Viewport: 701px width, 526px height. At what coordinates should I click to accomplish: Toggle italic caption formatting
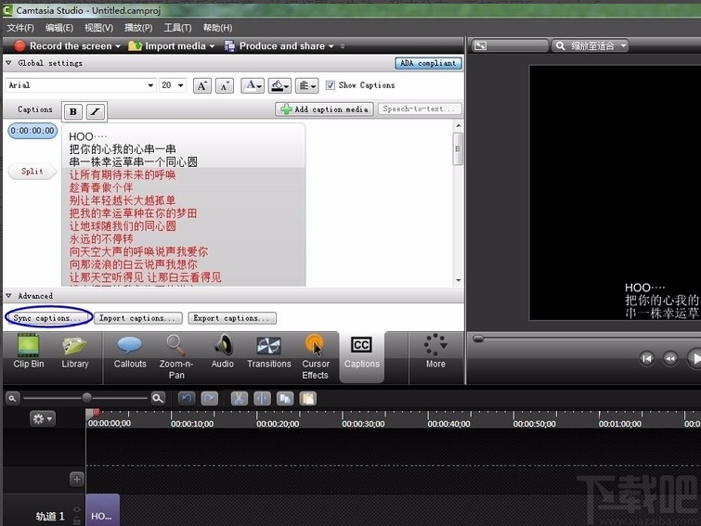click(x=96, y=111)
